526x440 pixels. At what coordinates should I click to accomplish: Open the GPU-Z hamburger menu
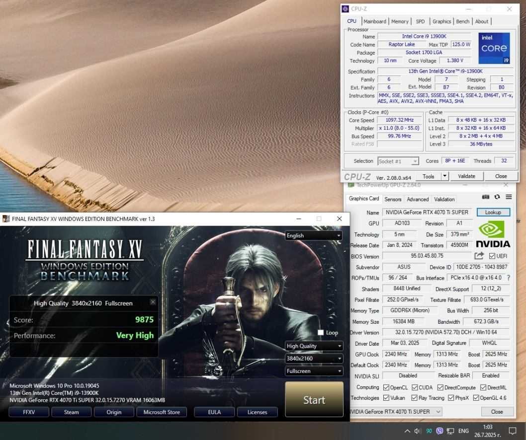(509, 197)
